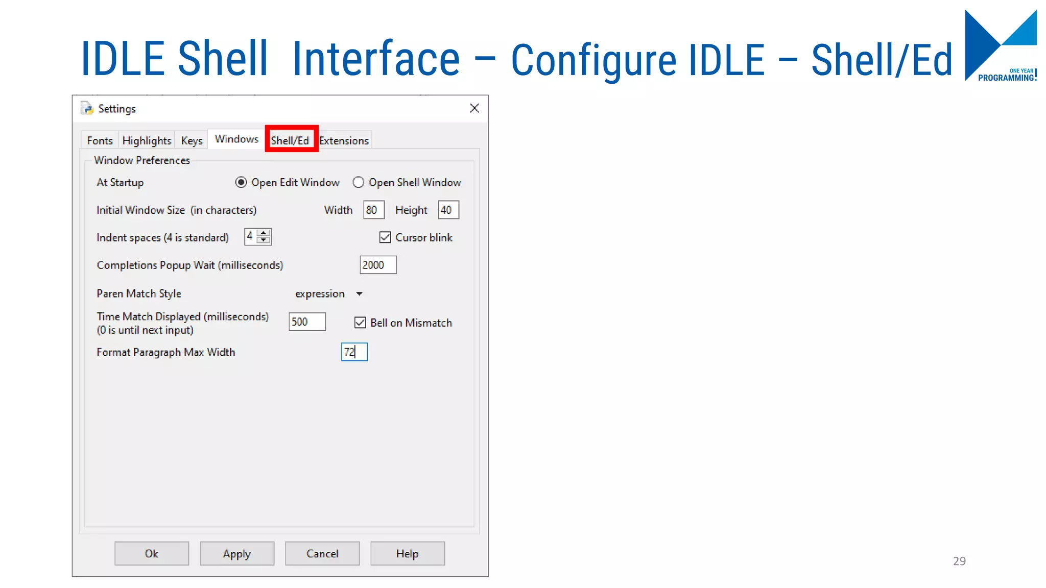Select the Keys tab
Viewport: 1046px width, 588px height.
pyautogui.click(x=192, y=140)
